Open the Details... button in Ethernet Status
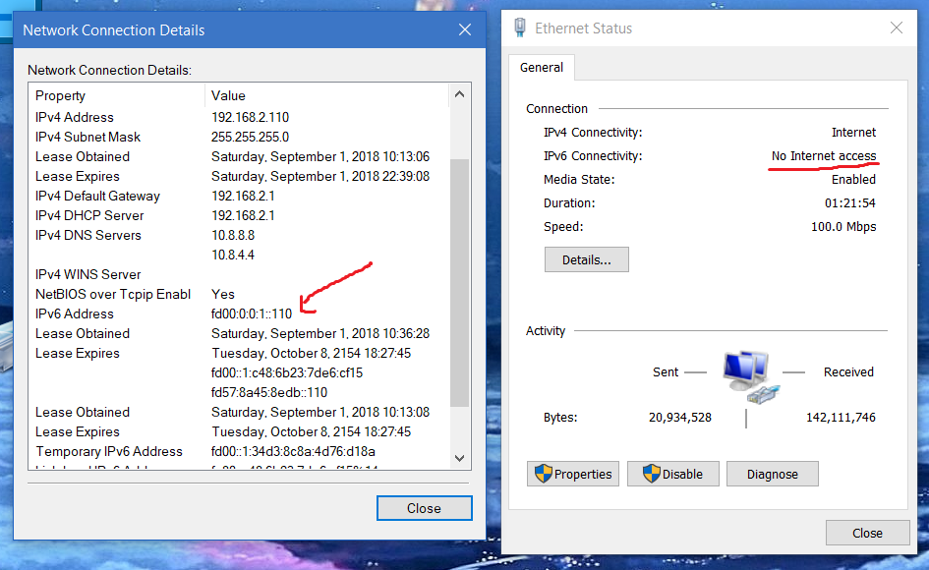 click(x=587, y=259)
